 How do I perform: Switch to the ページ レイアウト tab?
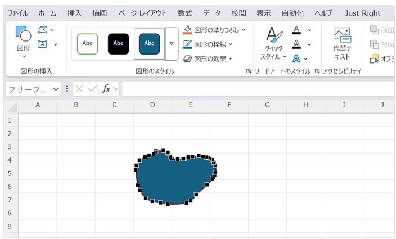[142, 13]
